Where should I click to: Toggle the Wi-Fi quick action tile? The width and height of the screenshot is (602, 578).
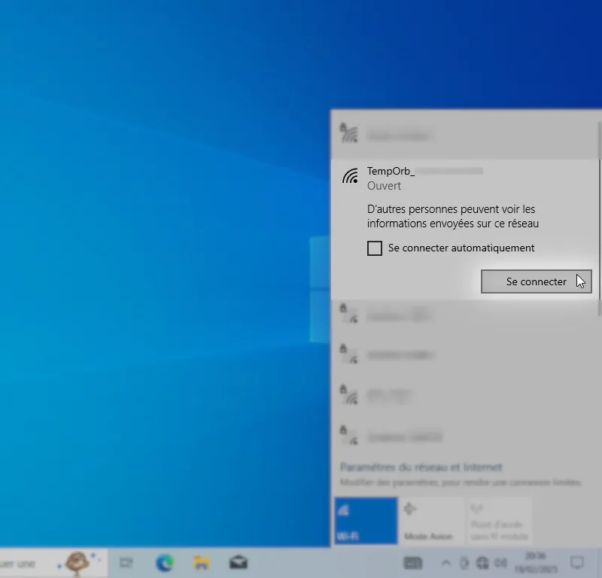[x=365, y=520]
